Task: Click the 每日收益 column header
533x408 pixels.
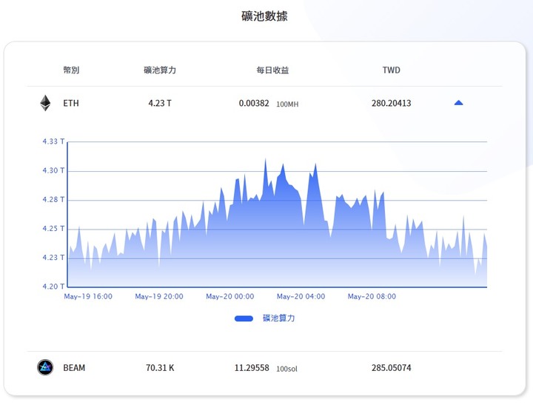Action: [272, 70]
